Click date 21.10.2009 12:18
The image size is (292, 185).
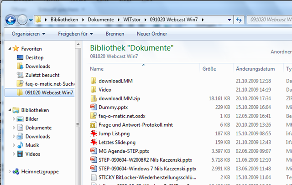point(253,81)
